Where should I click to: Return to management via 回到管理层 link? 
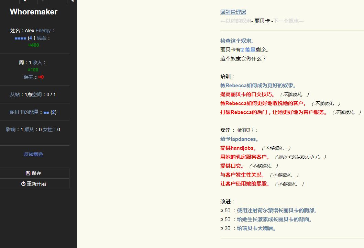233,12
